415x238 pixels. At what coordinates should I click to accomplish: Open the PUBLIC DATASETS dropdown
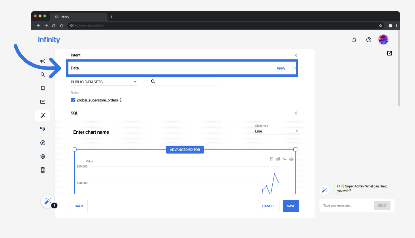coord(104,82)
